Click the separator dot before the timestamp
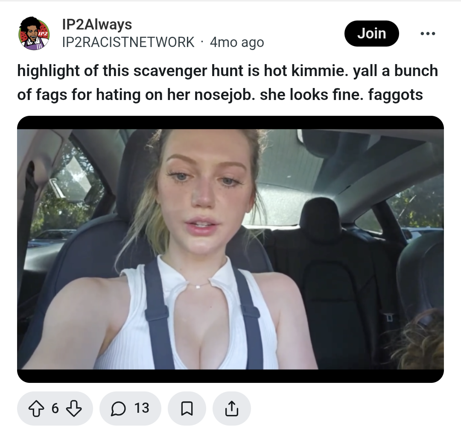This screenshot has height=438, width=461. point(202,42)
